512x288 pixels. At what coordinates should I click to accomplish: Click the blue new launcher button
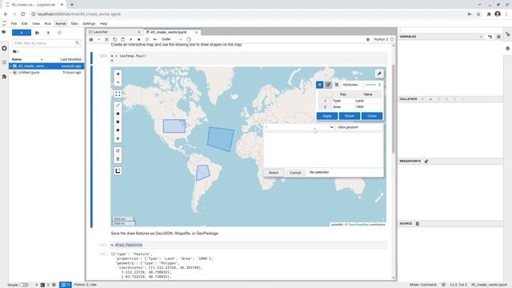(x=22, y=33)
